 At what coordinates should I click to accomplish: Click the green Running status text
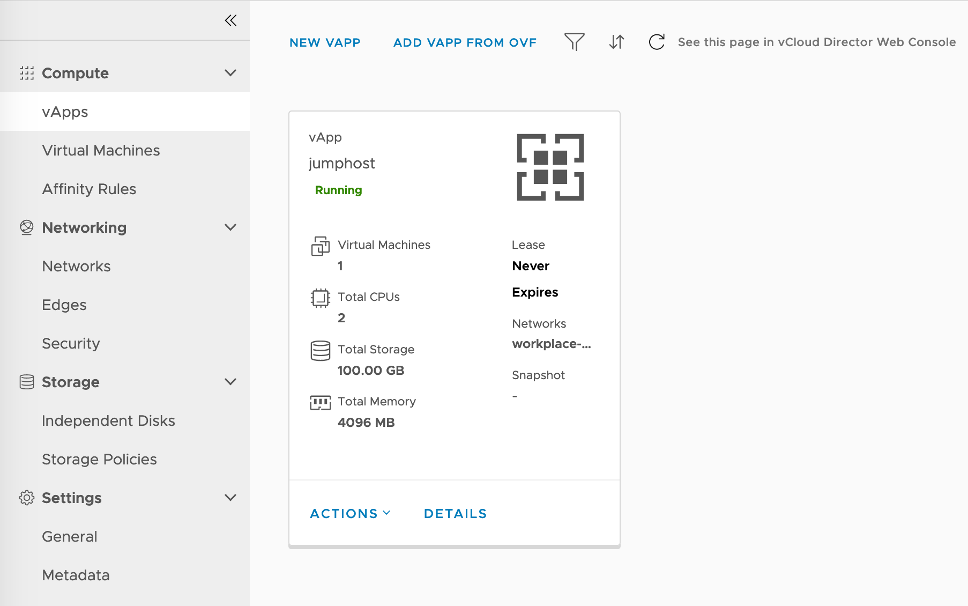click(x=338, y=190)
